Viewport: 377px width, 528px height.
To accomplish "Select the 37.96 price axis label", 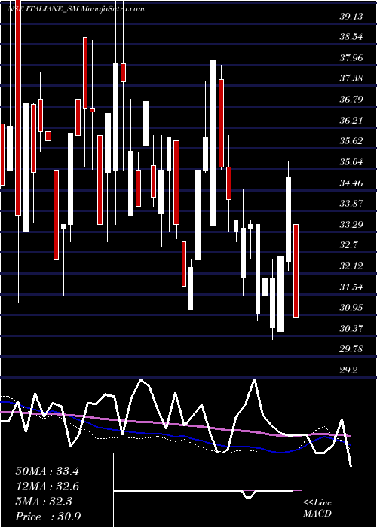I will [351, 58].
